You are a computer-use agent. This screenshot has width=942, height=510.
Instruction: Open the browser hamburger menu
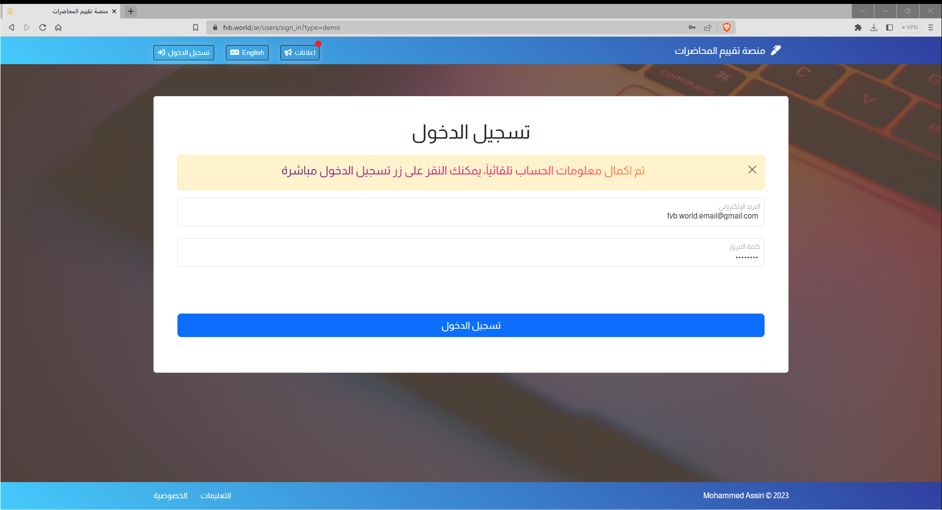(x=931, y=27)
